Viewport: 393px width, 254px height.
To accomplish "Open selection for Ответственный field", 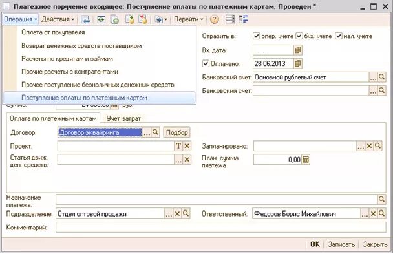I will click(x=365, y=214).
